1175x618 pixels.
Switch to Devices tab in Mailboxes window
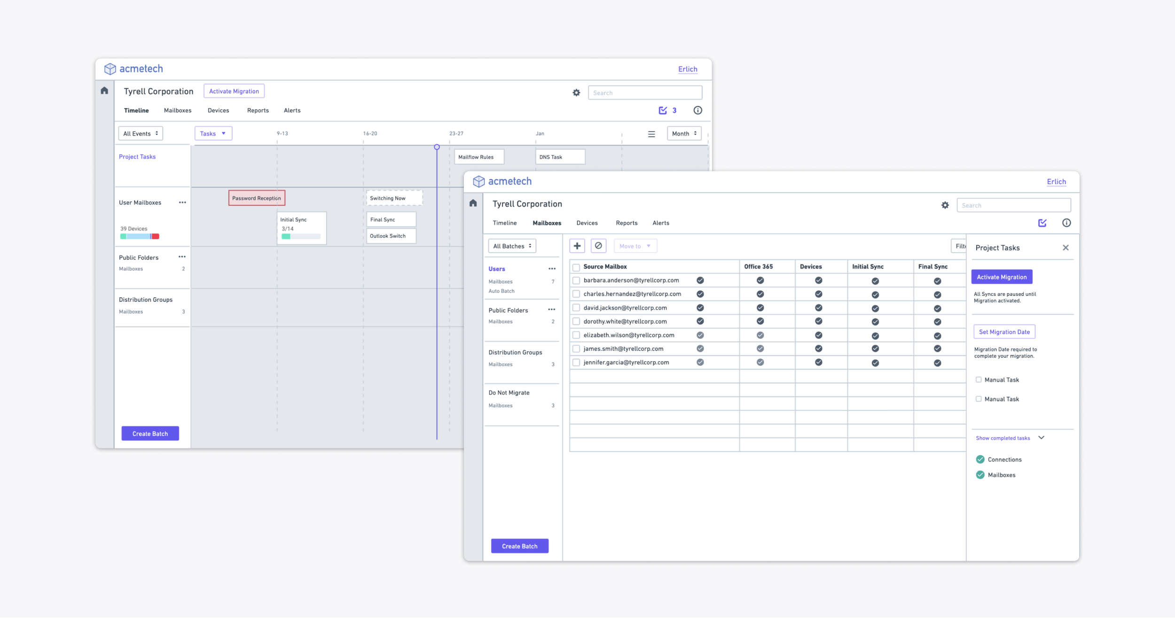pyautogui.click(x=587, y=223)
